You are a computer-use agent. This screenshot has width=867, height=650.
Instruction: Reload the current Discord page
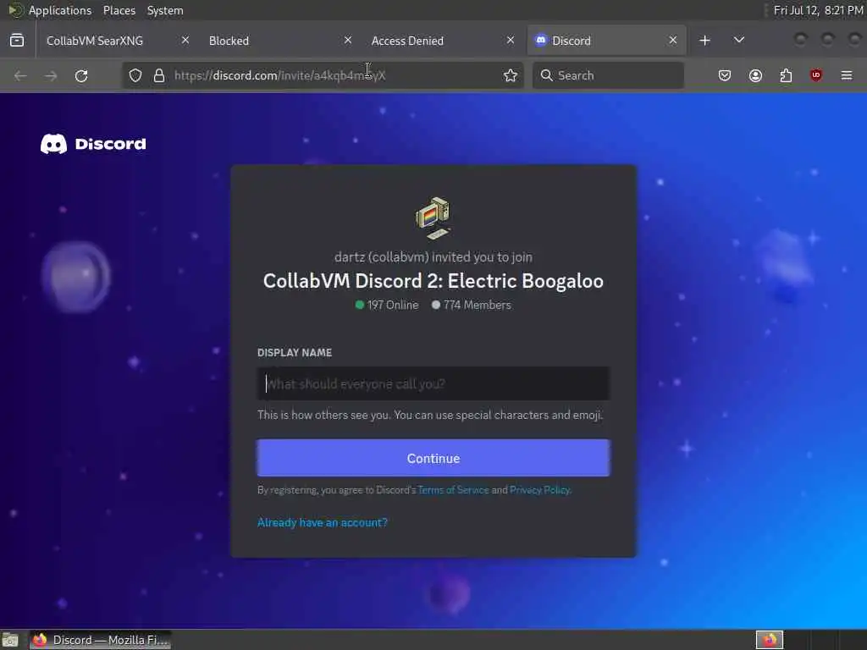tap(81, 75)
